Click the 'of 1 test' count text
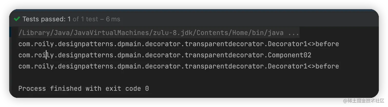The image size is (388, 107). coord(85,19)
